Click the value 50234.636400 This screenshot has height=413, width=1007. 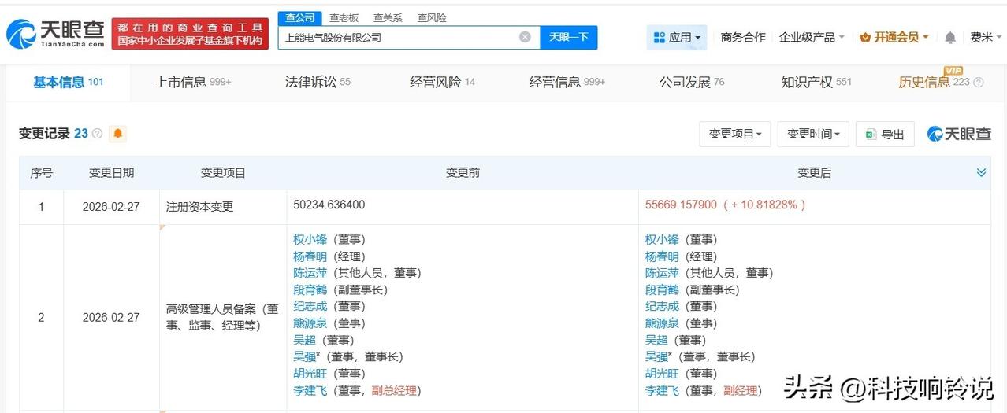(x=329, y=205)
